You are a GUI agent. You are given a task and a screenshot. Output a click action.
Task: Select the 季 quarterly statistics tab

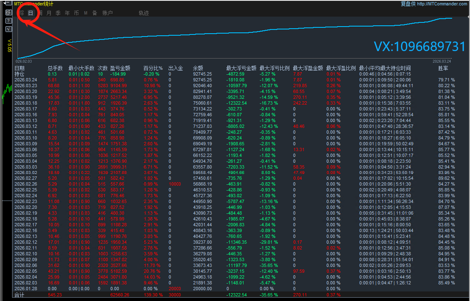click(58, 13)
